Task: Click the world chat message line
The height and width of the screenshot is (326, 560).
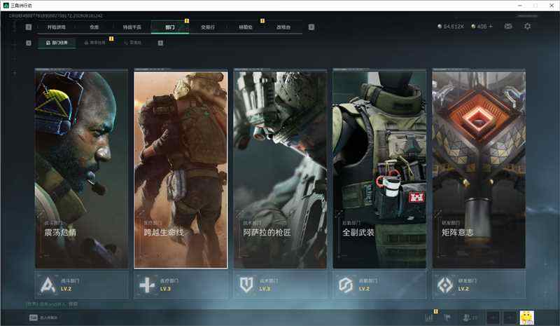Action: point(52,304)
